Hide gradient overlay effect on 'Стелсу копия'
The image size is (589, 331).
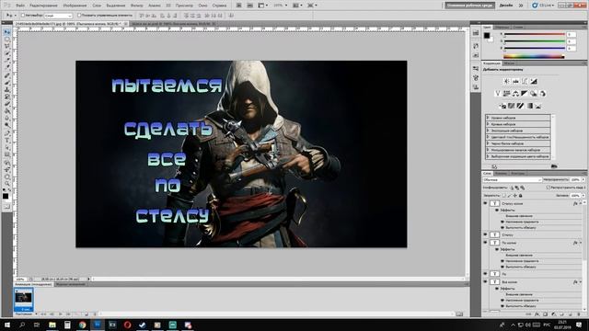(x=502, y=222)
